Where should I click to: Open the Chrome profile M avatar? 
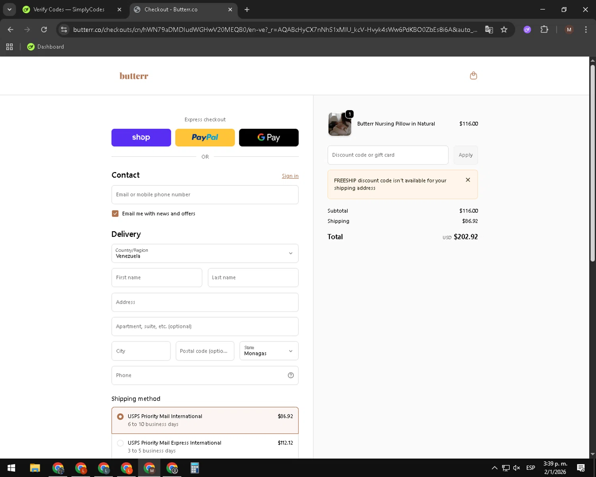(569, 29)
